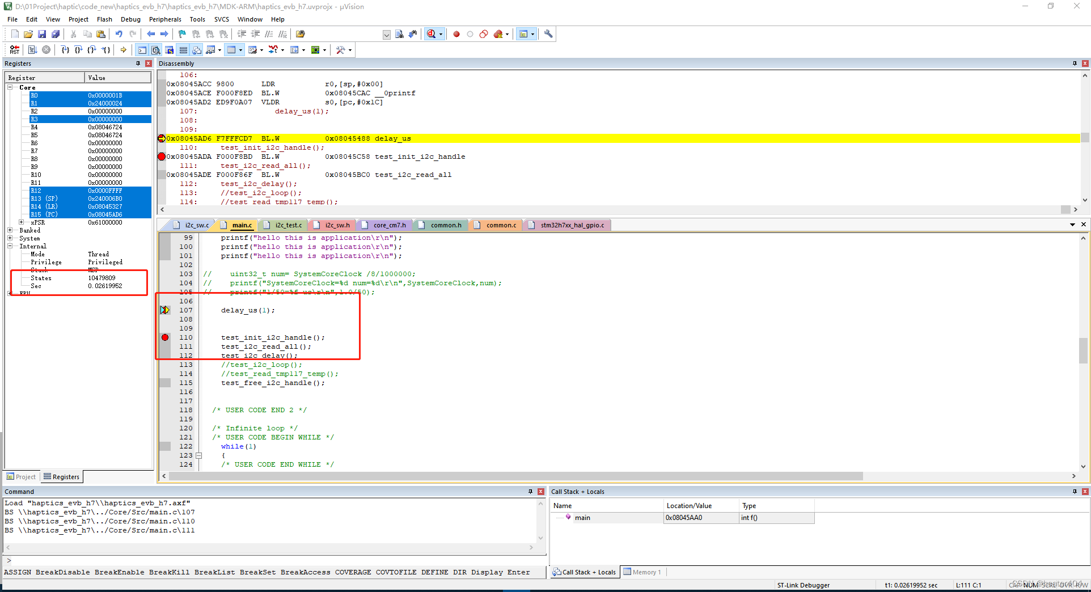Navigate forwards with the blue right arrow
The width and height of the screenshot is (1091, 592).
[x=164, y=34]
